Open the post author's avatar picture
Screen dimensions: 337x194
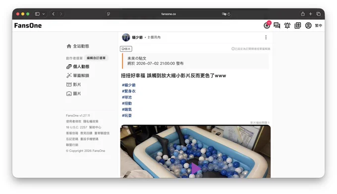(x=126, y=37)
